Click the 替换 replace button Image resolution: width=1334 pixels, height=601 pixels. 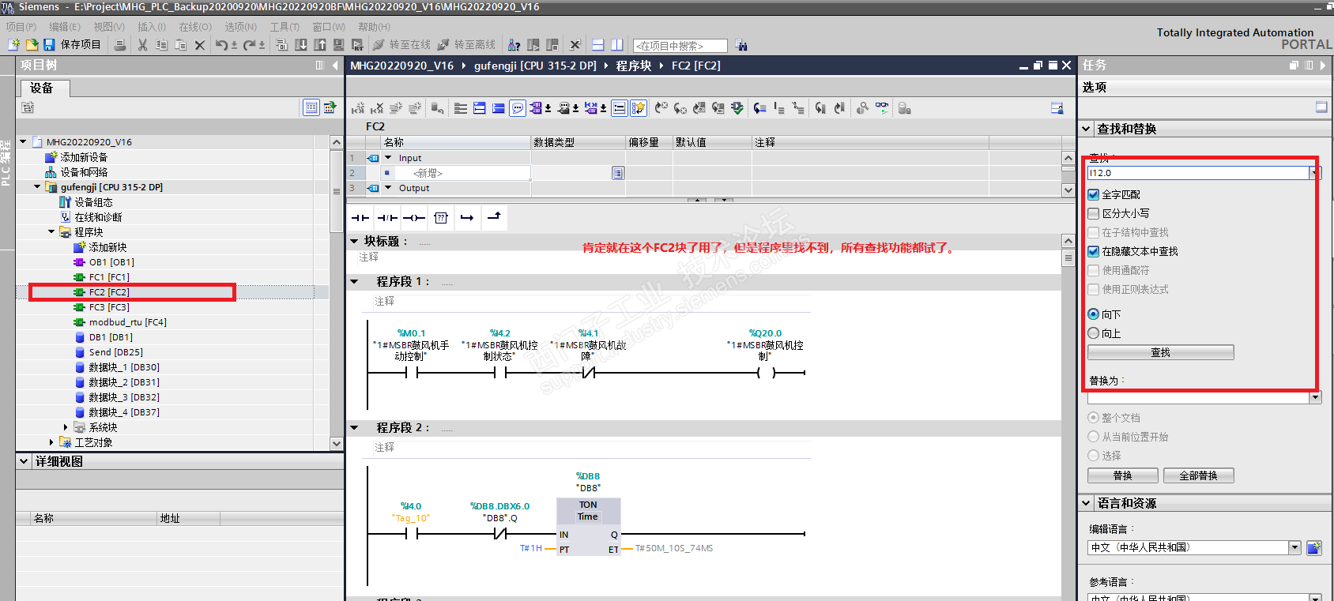click(1122, 475)
